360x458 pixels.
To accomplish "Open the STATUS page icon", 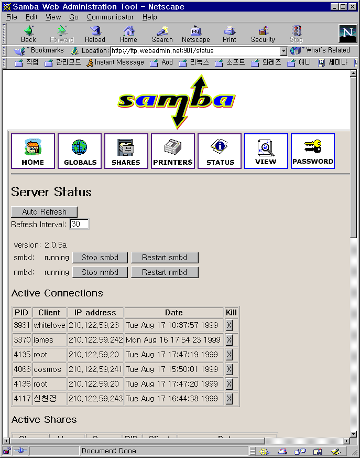I will [220, 151].
